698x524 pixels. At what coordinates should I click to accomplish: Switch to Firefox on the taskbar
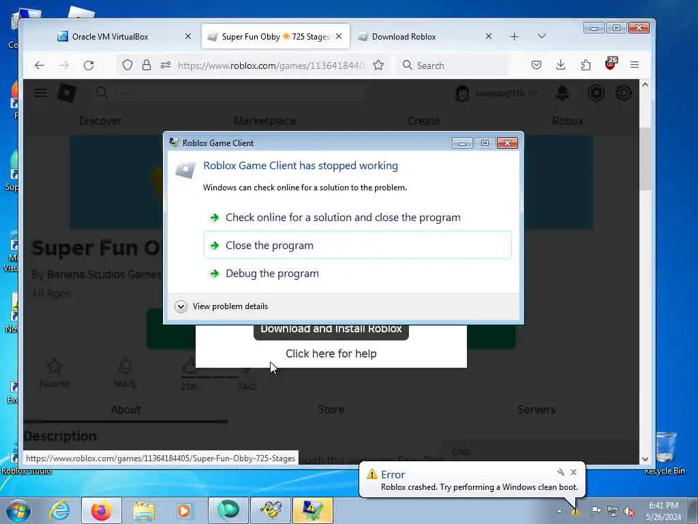coord(102,510)
